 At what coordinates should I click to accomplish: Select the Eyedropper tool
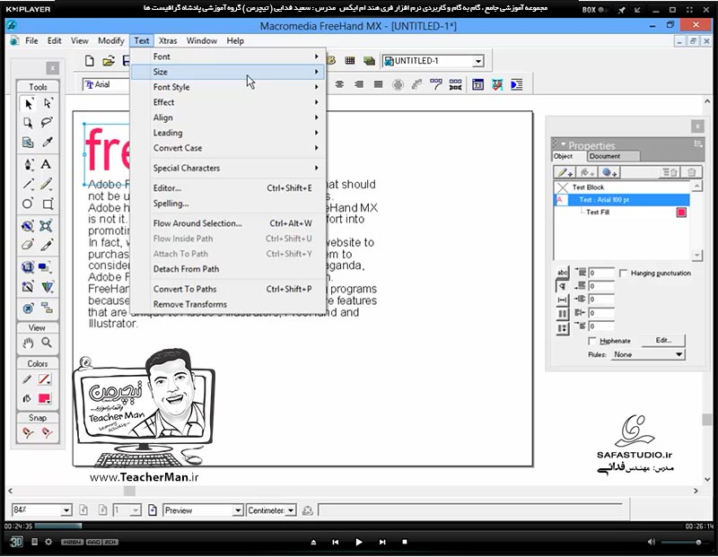coord(47,143)
